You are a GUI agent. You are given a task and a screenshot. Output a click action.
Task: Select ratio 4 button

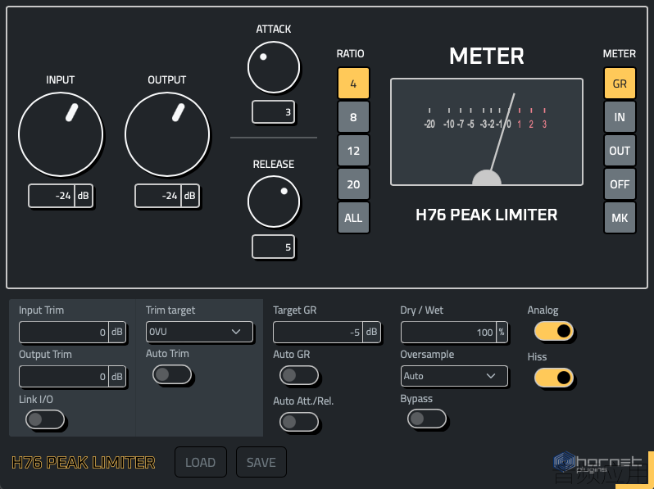click(x=353, y=84)
